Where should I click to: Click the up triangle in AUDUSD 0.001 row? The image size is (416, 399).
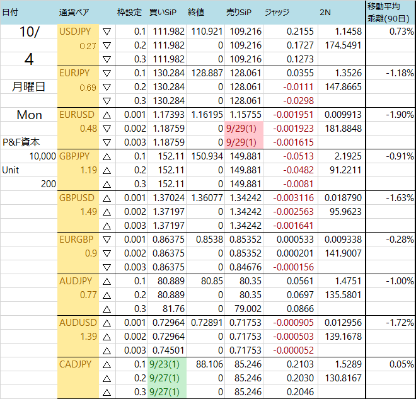[x=107, y=323]
